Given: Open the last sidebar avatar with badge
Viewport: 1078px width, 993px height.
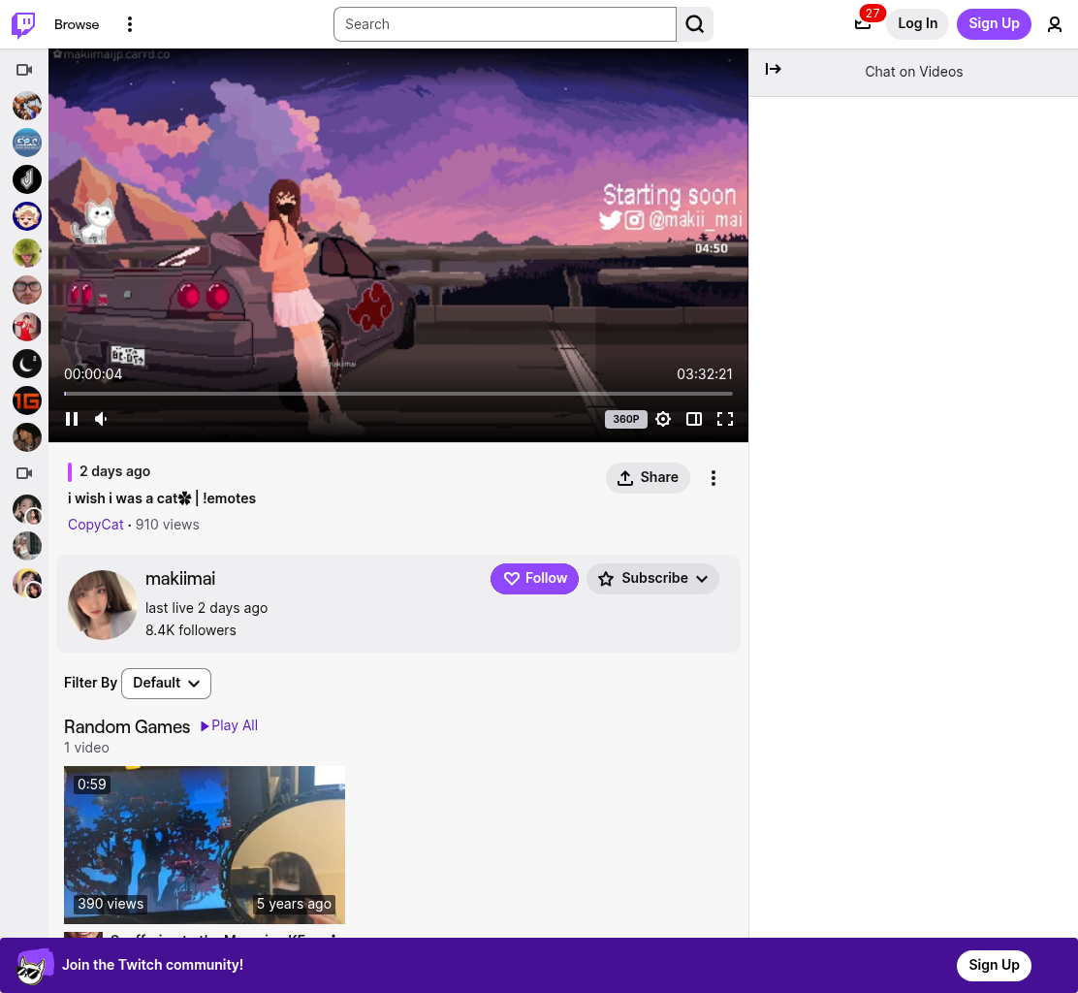Looking at the screenshot, I should tap(27, 583).
